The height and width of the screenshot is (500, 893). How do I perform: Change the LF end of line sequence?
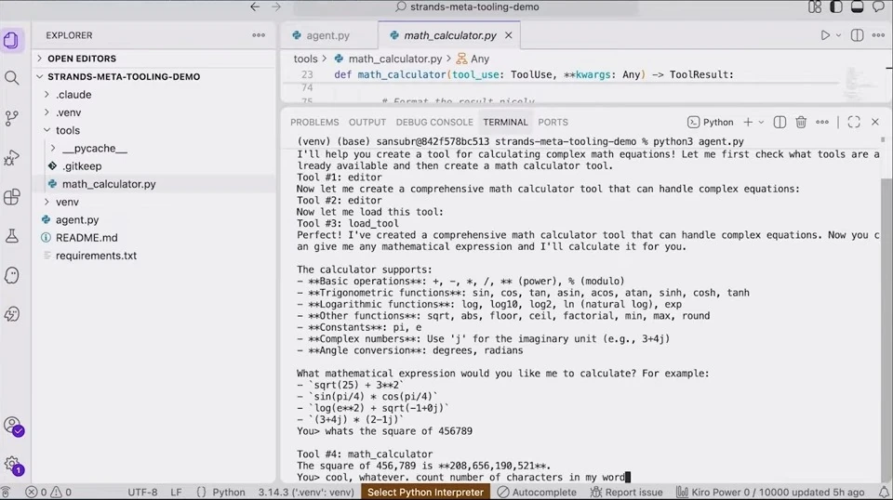[176, 492]
